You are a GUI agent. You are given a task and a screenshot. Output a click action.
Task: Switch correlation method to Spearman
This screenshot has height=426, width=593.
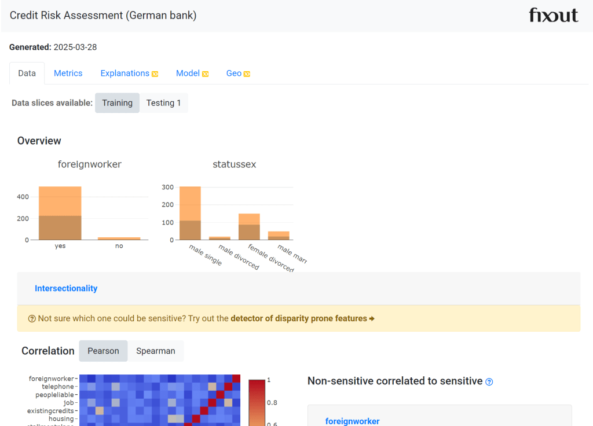point(155,351)
